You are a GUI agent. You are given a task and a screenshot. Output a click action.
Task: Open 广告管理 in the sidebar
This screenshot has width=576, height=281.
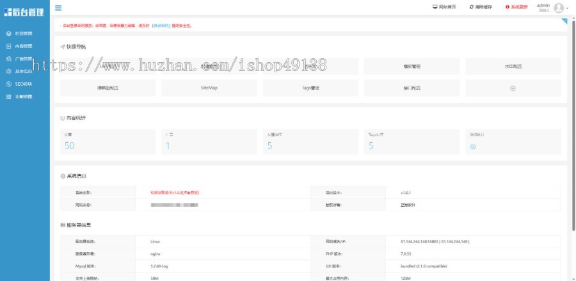[x=24, y=59]
